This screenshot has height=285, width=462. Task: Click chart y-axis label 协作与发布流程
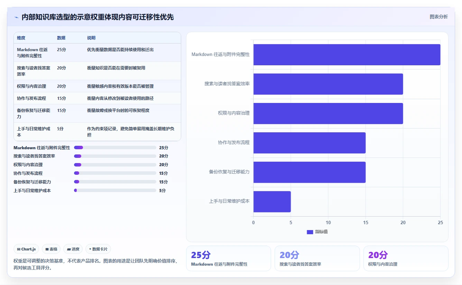234,142
